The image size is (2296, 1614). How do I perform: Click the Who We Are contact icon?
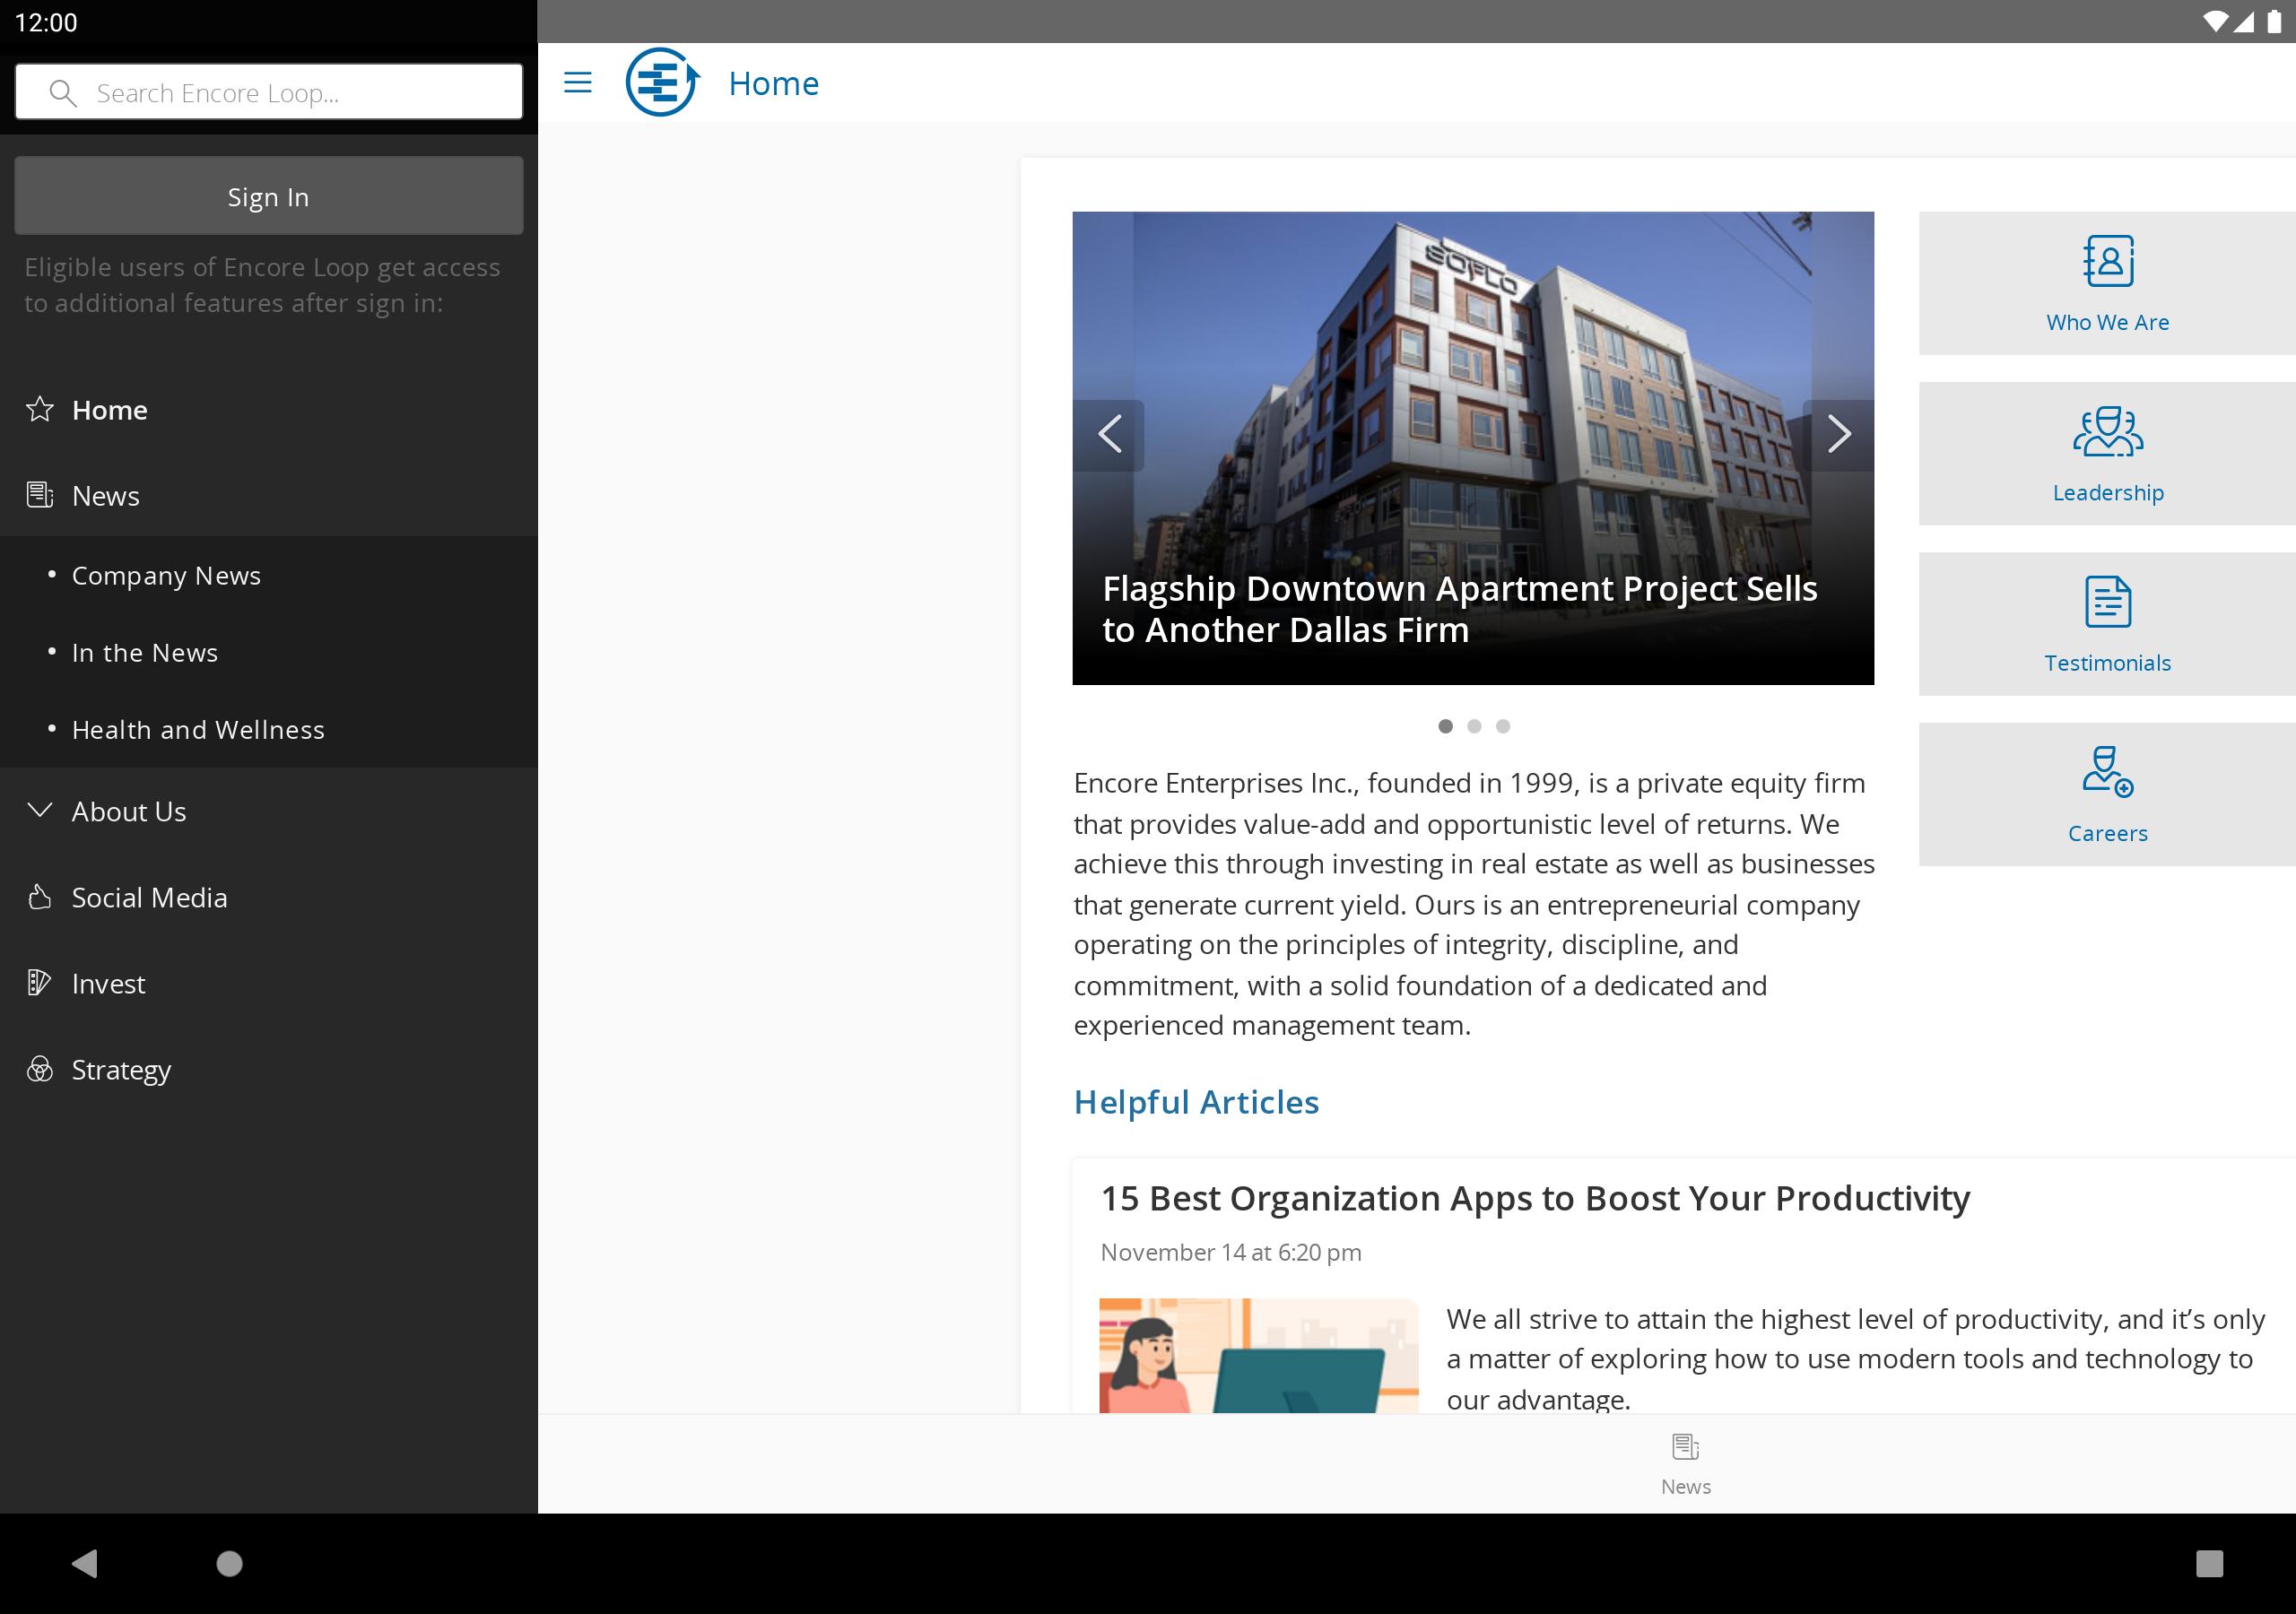click(2108, 261)
